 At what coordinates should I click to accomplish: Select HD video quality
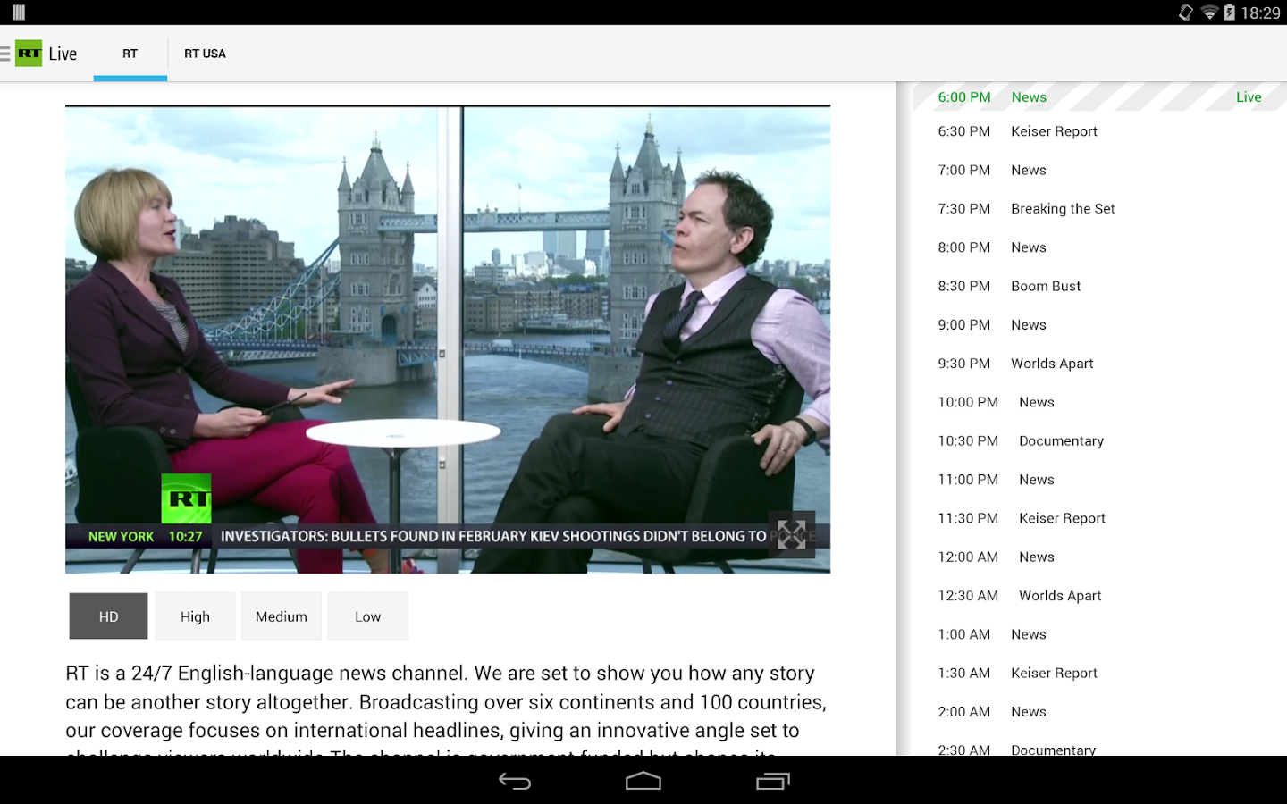coord(108,616)
